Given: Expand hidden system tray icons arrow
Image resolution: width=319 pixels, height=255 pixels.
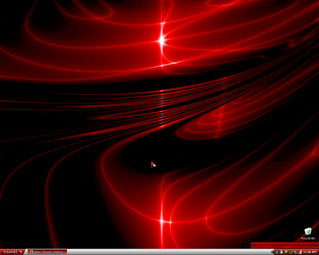Looking at the screenshot, I should pyautogui.click(x=272, y=252).
